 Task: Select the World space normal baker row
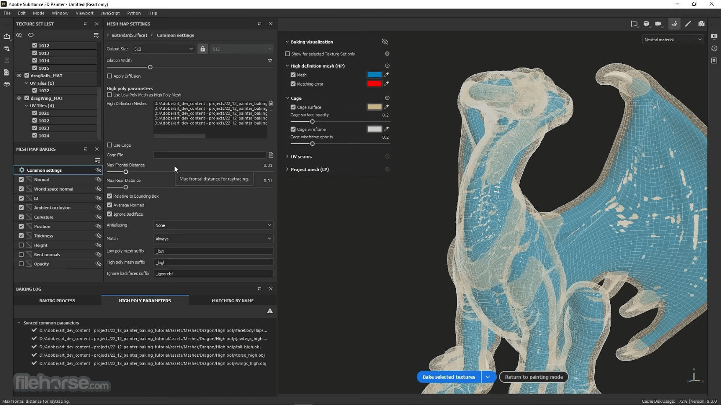[x=58, y=189]
